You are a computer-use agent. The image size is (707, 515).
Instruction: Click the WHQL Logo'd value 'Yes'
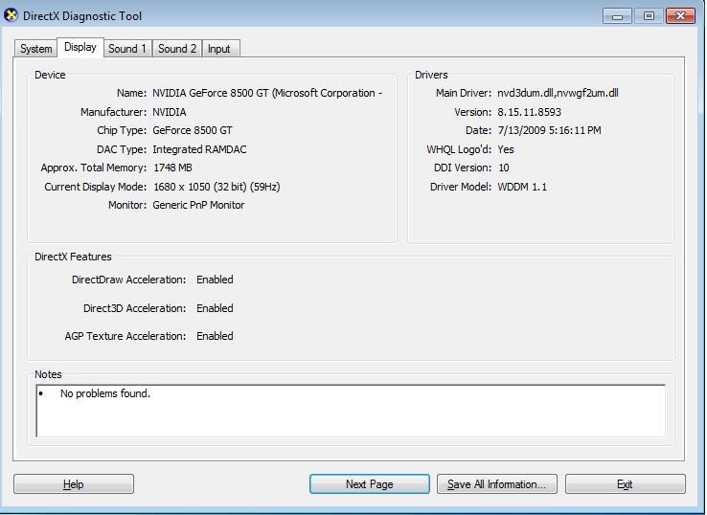point(506,149)
